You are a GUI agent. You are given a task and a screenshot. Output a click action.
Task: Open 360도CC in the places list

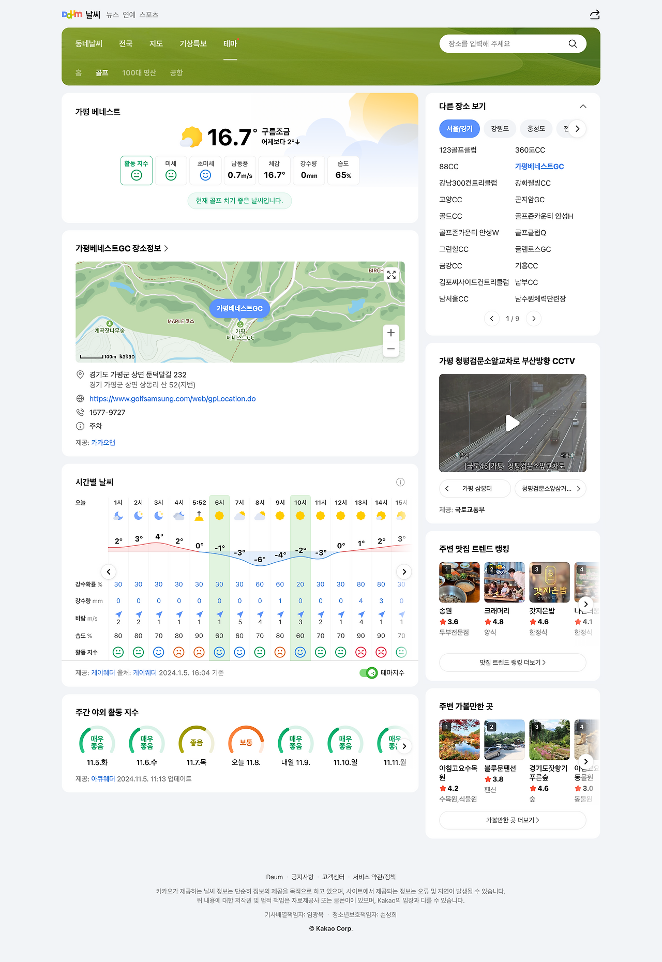tap(530, 150)
